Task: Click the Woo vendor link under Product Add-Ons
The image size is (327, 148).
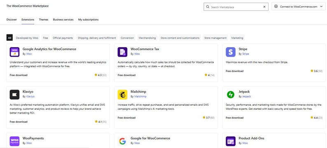Action: click(245, 143)
